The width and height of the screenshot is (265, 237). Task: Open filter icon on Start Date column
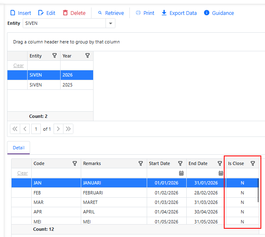click(x=180, y=163)
